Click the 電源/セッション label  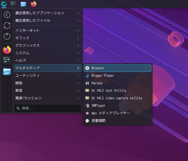(28, 98)
